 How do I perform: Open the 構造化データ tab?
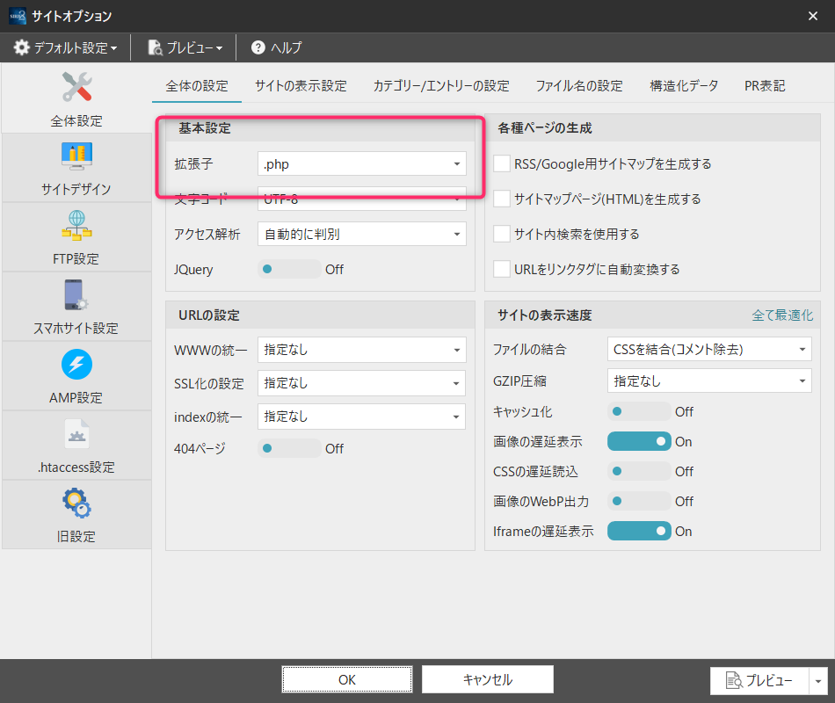click(x=684, y=86)
